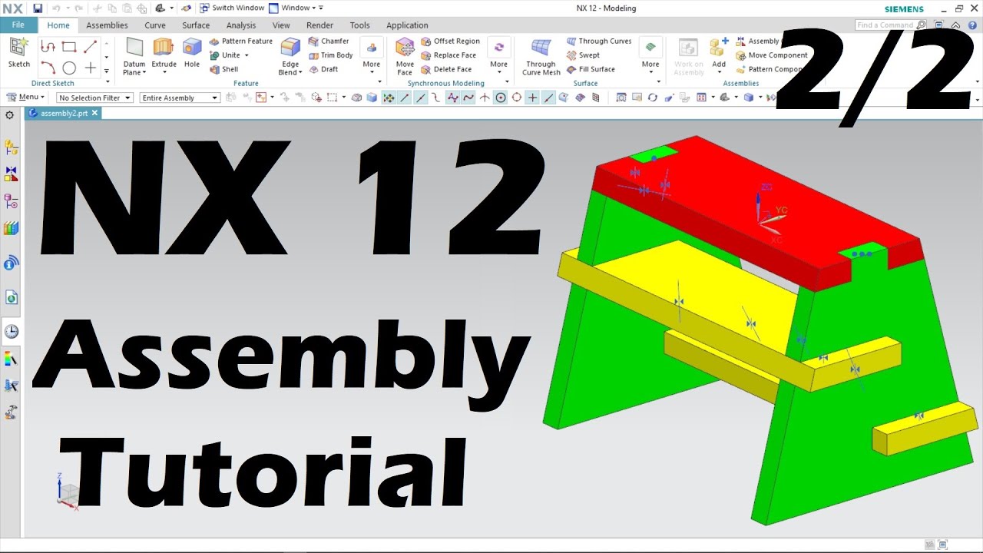Toggle the Point on Curve snap option
This screenshot has width=983, height=553.
click(548, 98)
